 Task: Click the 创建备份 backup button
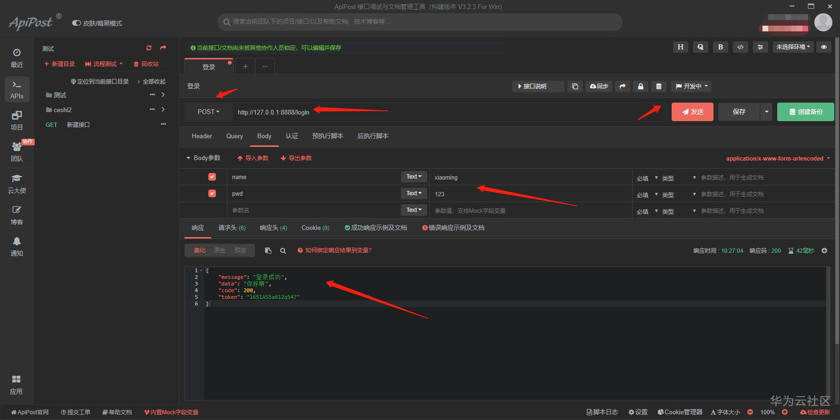(x=806, y=112)
